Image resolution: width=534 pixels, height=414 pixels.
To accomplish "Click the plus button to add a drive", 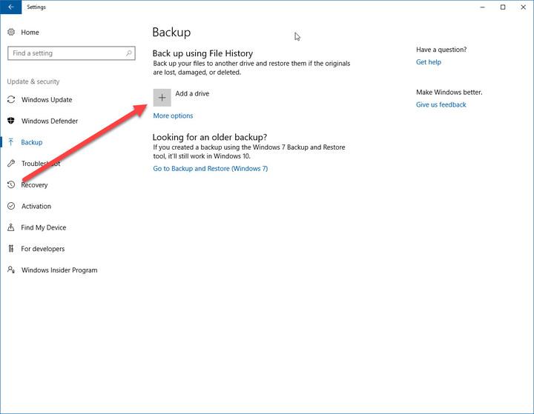I will [162, 98].
